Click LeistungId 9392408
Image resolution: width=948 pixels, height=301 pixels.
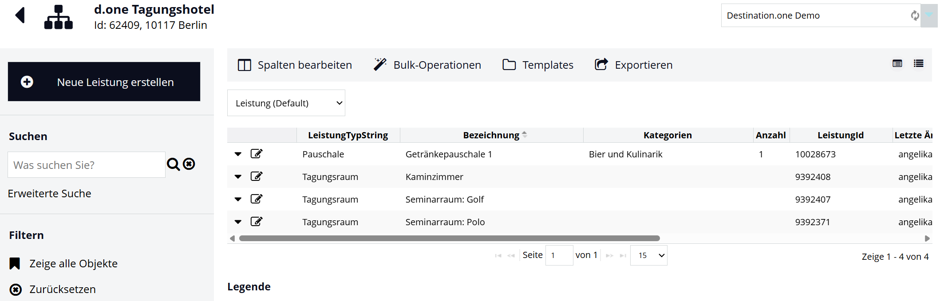(813, 177)
